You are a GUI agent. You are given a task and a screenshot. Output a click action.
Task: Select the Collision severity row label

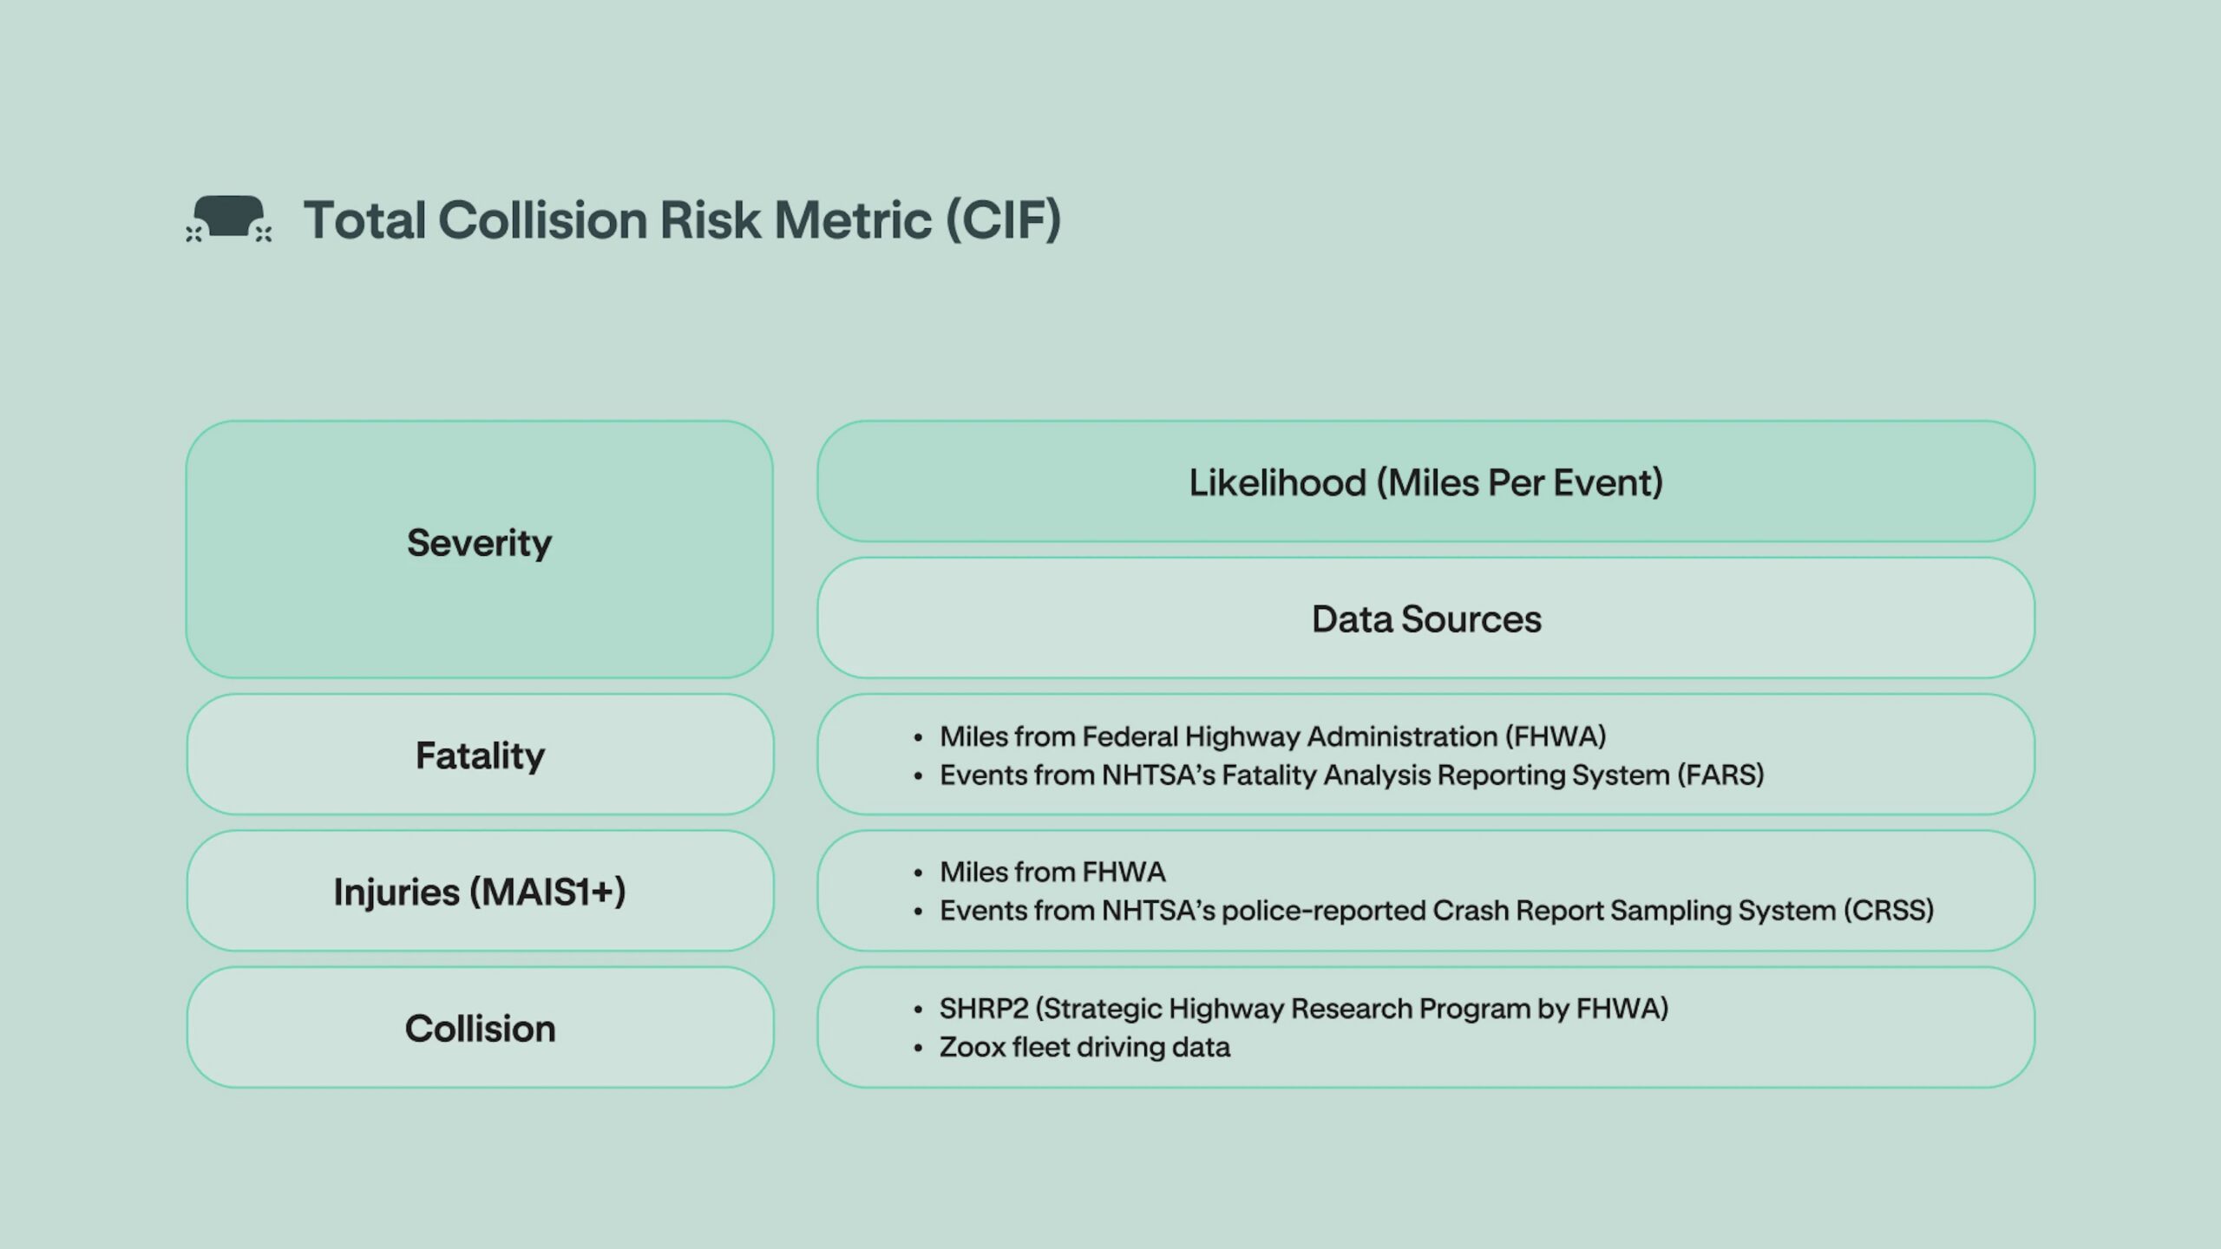point(480,1027)
